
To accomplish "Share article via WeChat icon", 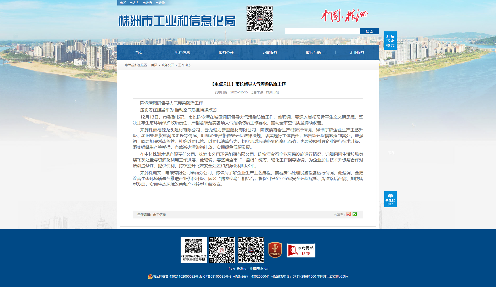I will coord(355,214).
